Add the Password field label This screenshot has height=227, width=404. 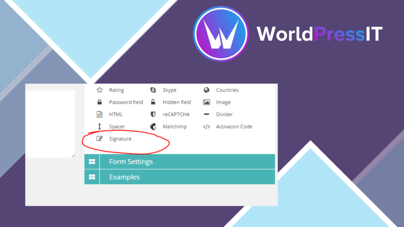coord(126,102)
